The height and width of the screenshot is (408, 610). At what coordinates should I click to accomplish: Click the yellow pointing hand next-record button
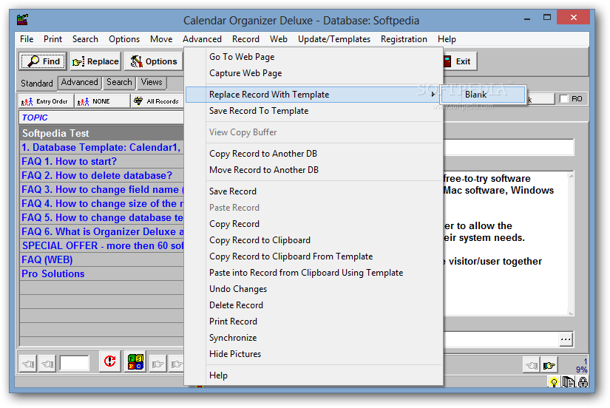[x=549, y=365]
